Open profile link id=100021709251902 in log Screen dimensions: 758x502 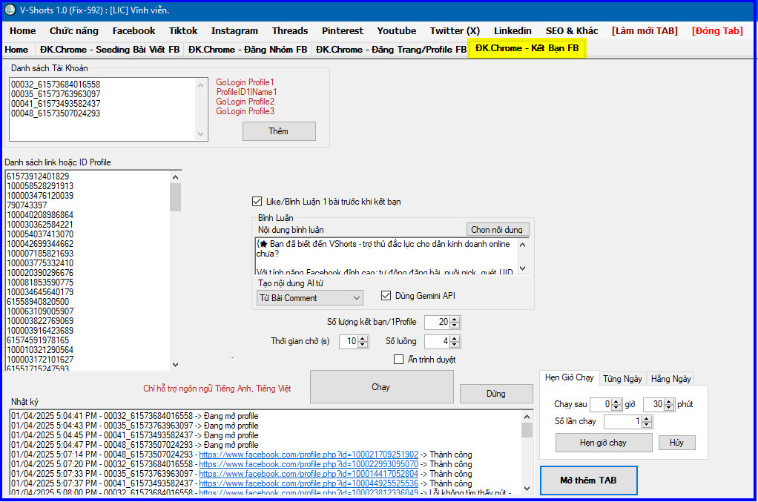coord(309,455)
